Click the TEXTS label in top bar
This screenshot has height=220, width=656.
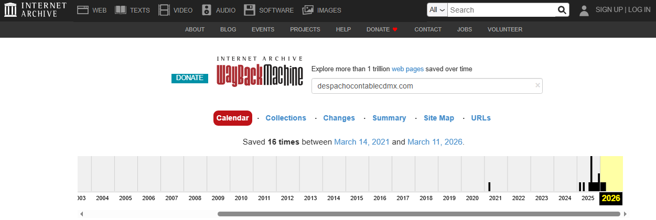[140, 10]
